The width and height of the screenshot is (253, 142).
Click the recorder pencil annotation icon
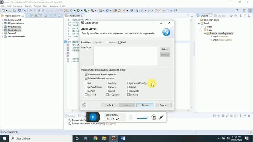(x=161, y=117)
